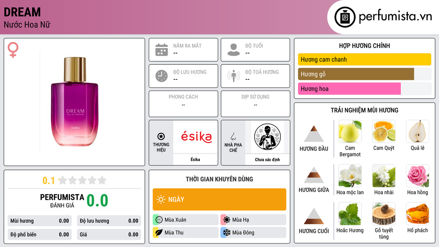Select the Mùa Xuân season label

[175, 220]
